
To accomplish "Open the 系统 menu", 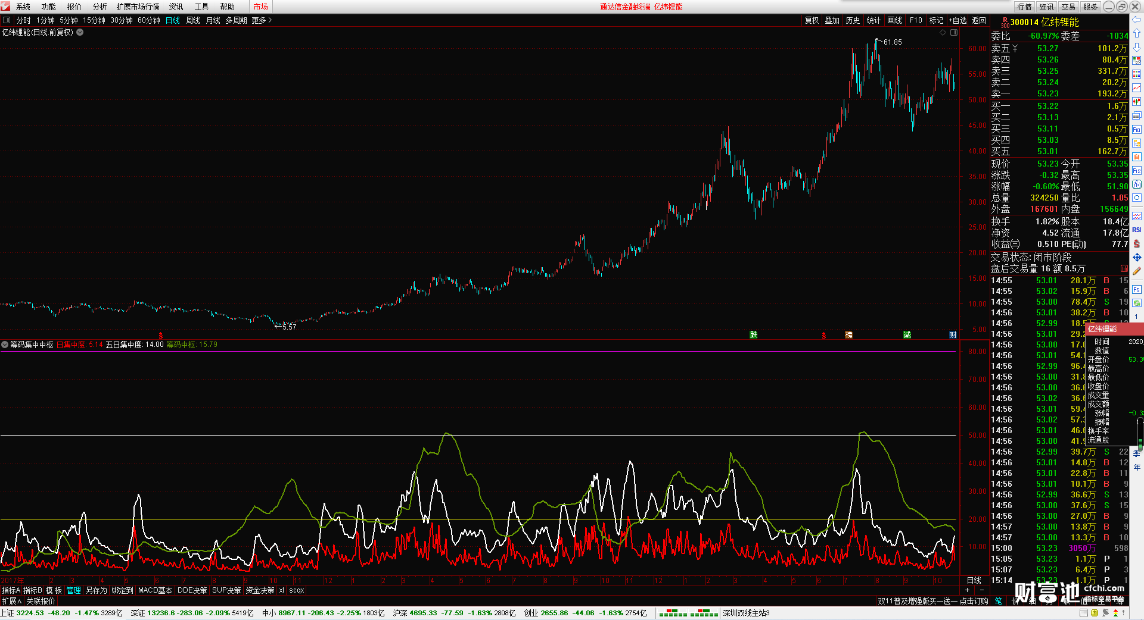I will click(x=23, y=7).
